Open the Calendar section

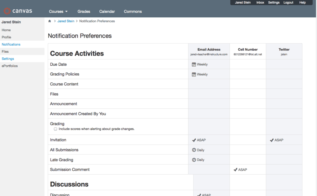coord(107,11)
